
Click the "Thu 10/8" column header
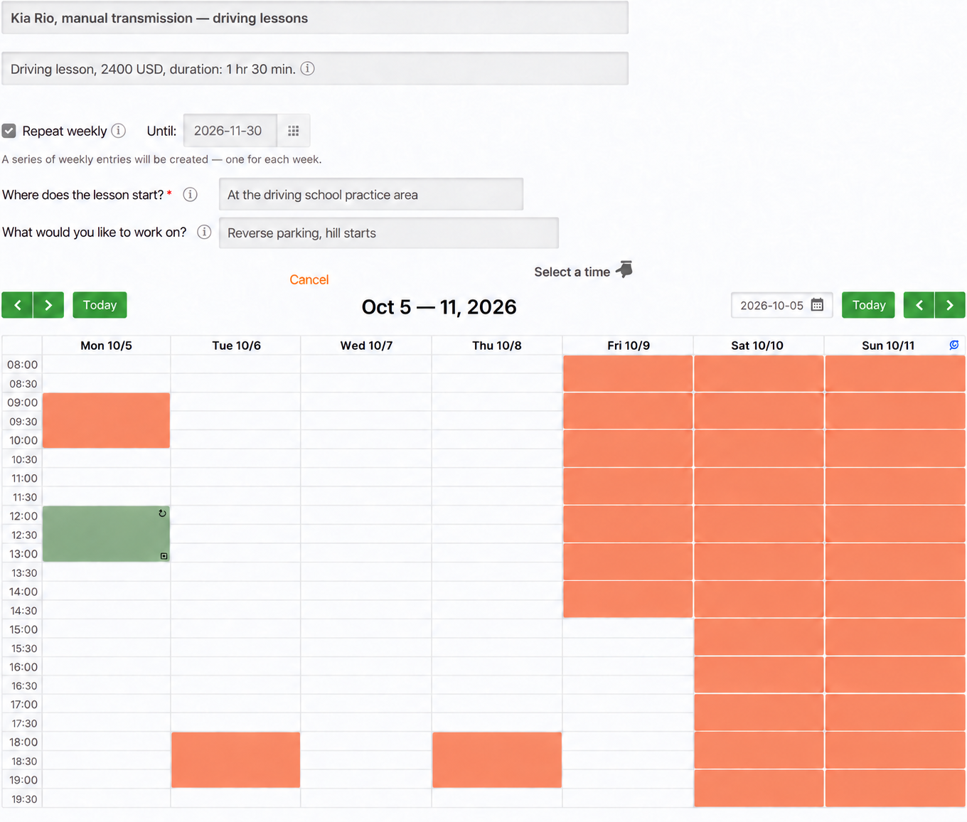tap(497, 346)
